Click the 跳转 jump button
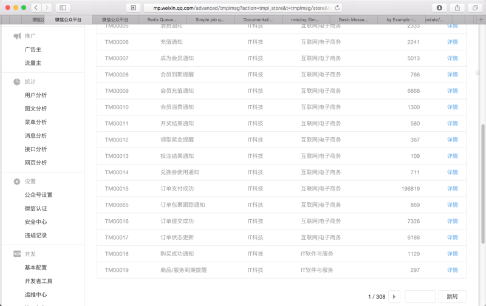The width and height of the screenshot is (486, 306). (452, 297)
